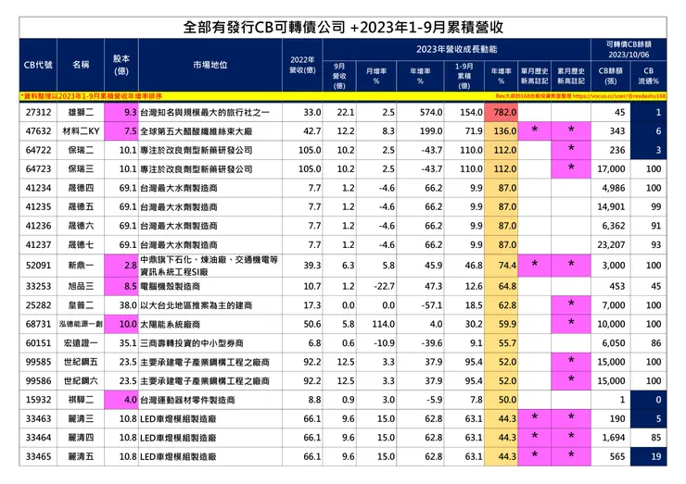Select the 中鼎旗下石化 description cell
686x484 pixels.
click(x=210, y=266)
